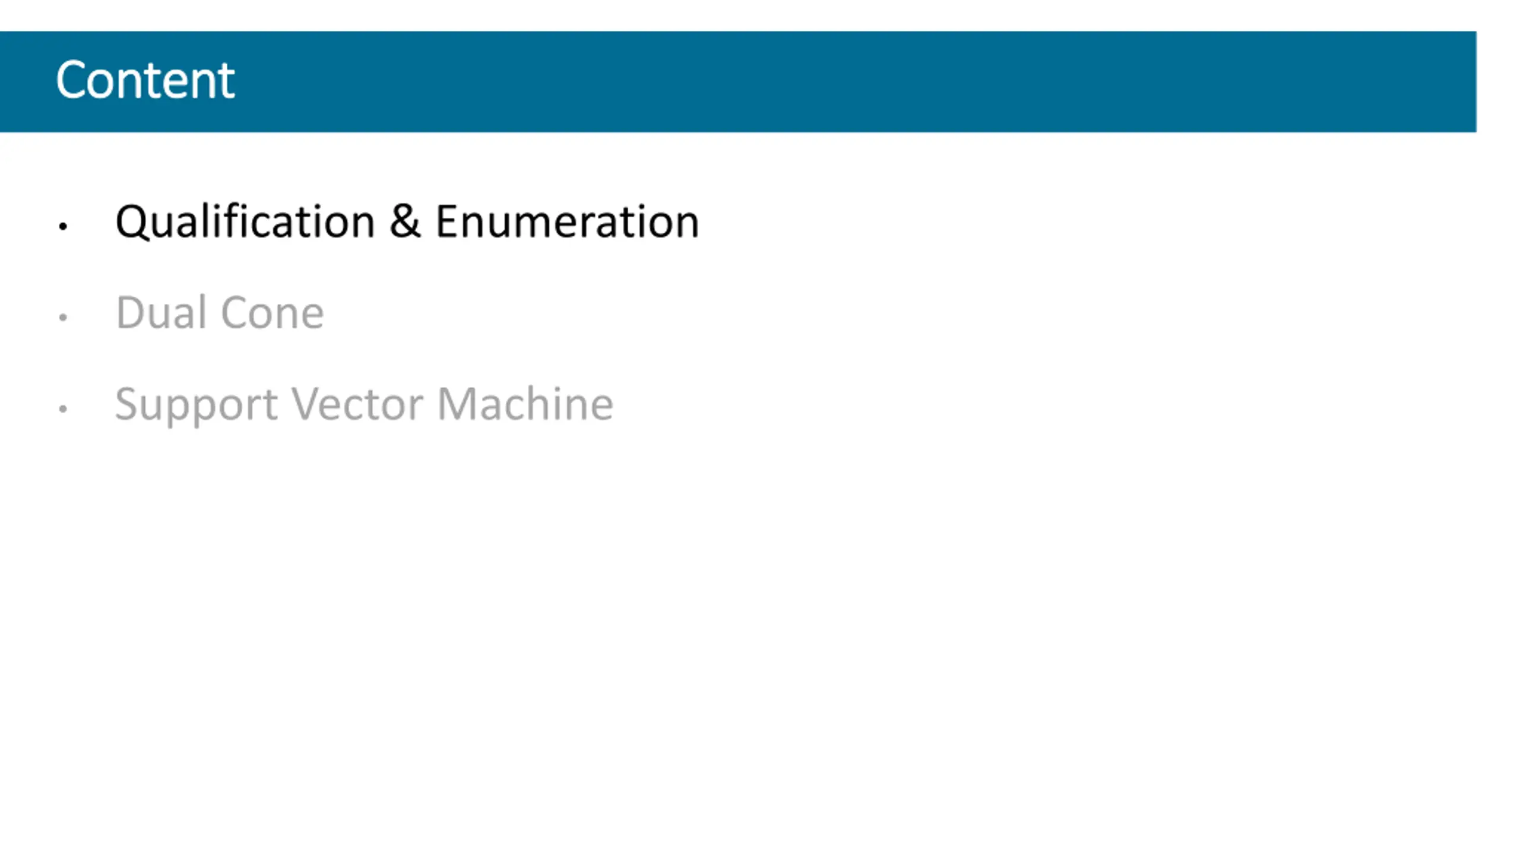1520x855 pixels.
Task: Click the word "Cone"
Action: [x=273, y=313]
